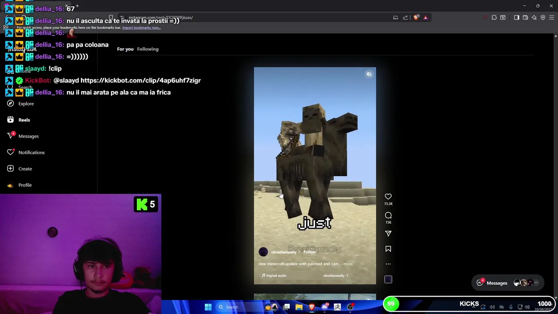The image size is (558, 314).
Task: Like the reel with heart icon
Action: (388, 196)
